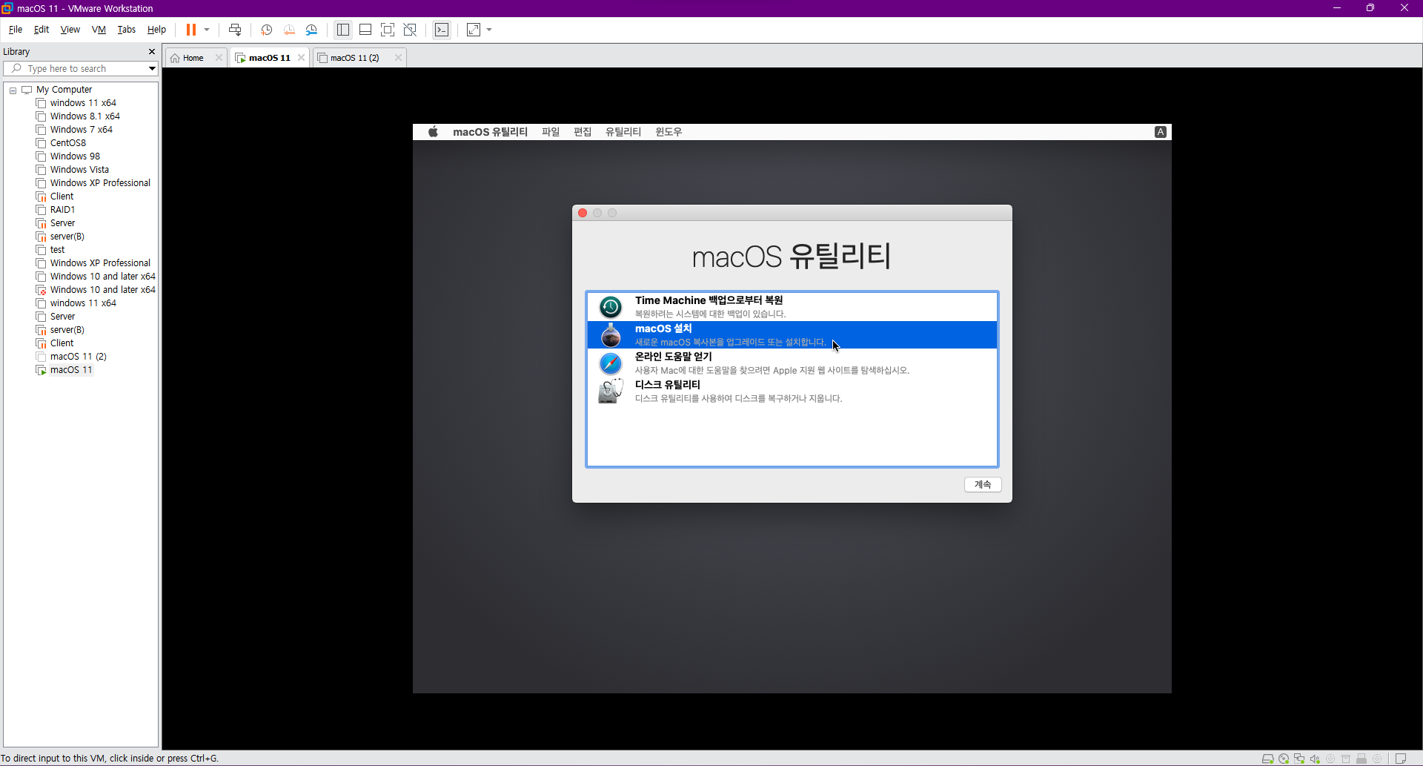This screenshot has width=1423, height=766.
Task: Select the Disk Utility icon
Action: pyautogui.click(x=611, y=392)
